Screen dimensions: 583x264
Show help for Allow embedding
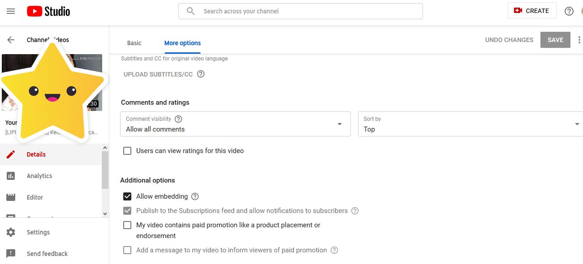pos(195,196)
